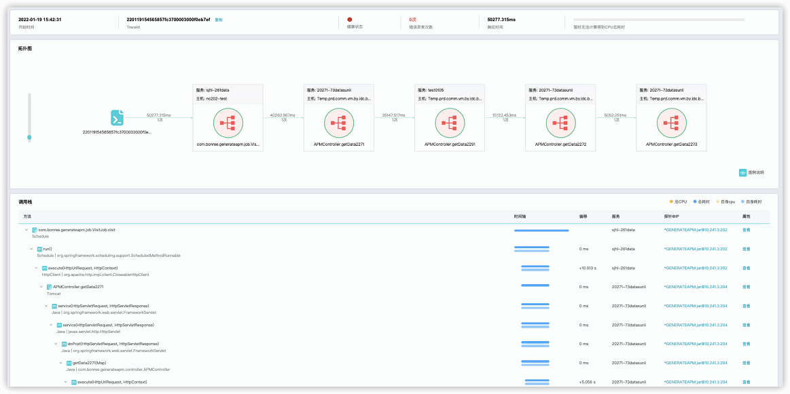Collapse the com.bonree VisitJob.visit tree node
Screen dimensions: 790x394
(x=26, y=230)
